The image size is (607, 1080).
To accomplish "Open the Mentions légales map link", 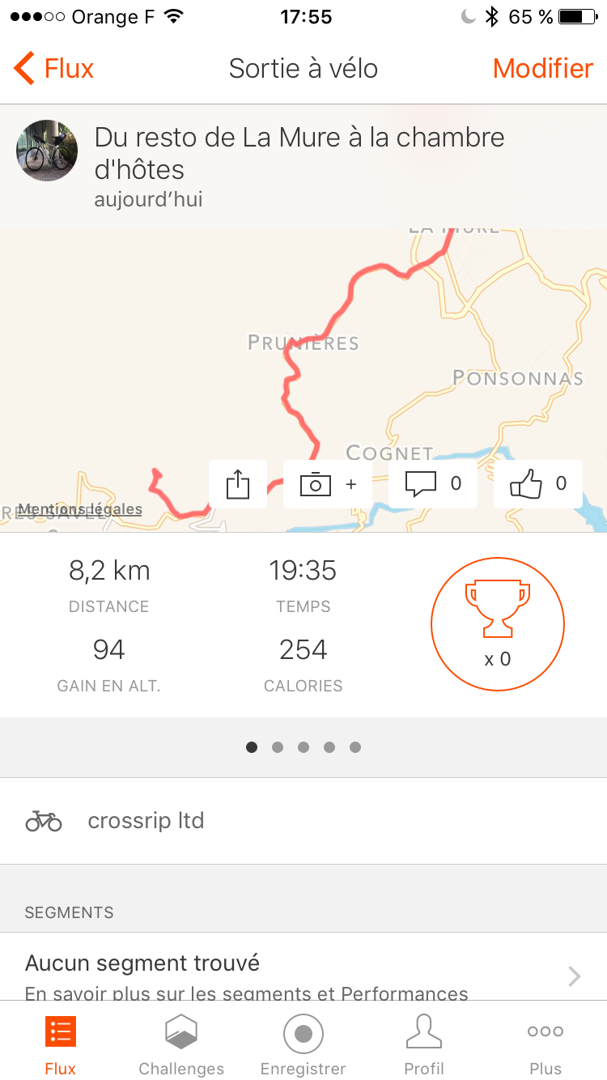I will 80,509.
